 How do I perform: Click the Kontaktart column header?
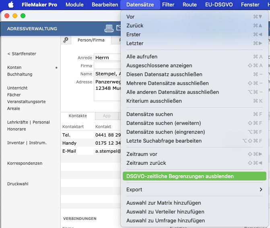73,126
